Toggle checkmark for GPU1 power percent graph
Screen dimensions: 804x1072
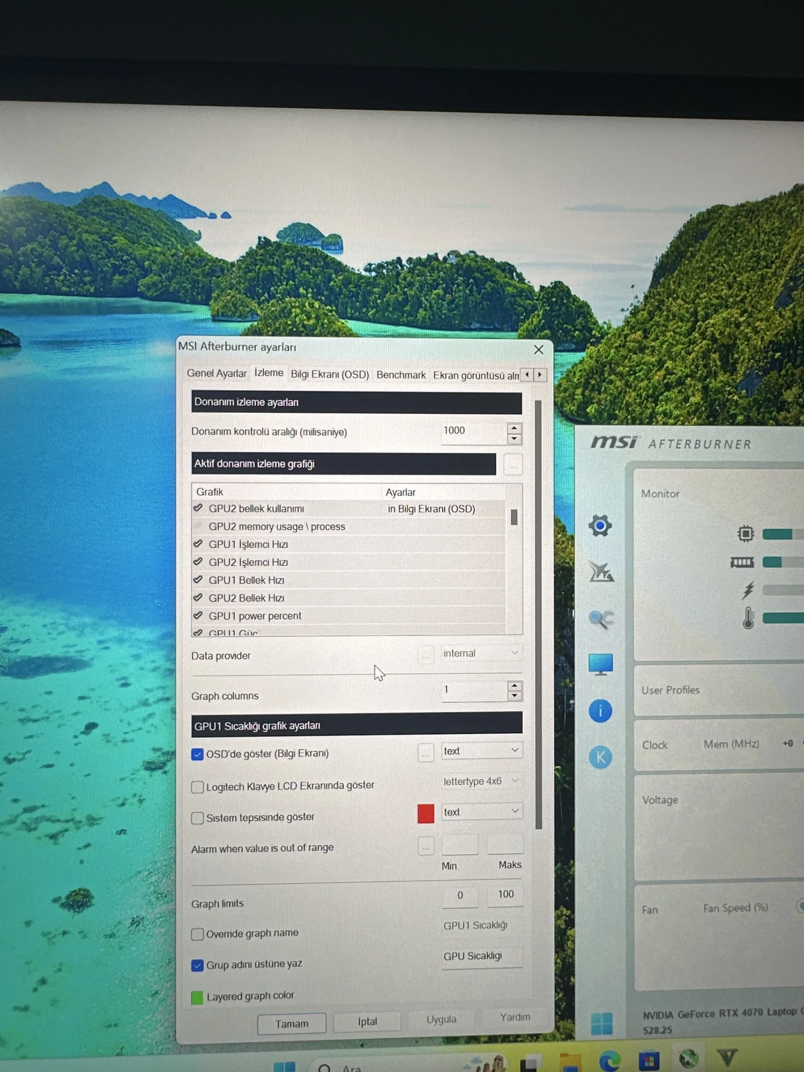pos(198,615)
